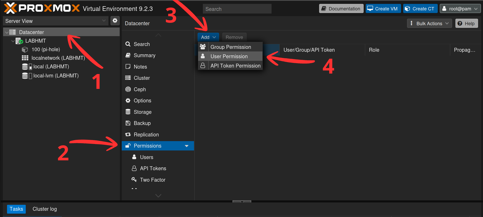Click the Options gear icon
The width and height of the screenshot is (483, 217).
(x=128, y=100)
